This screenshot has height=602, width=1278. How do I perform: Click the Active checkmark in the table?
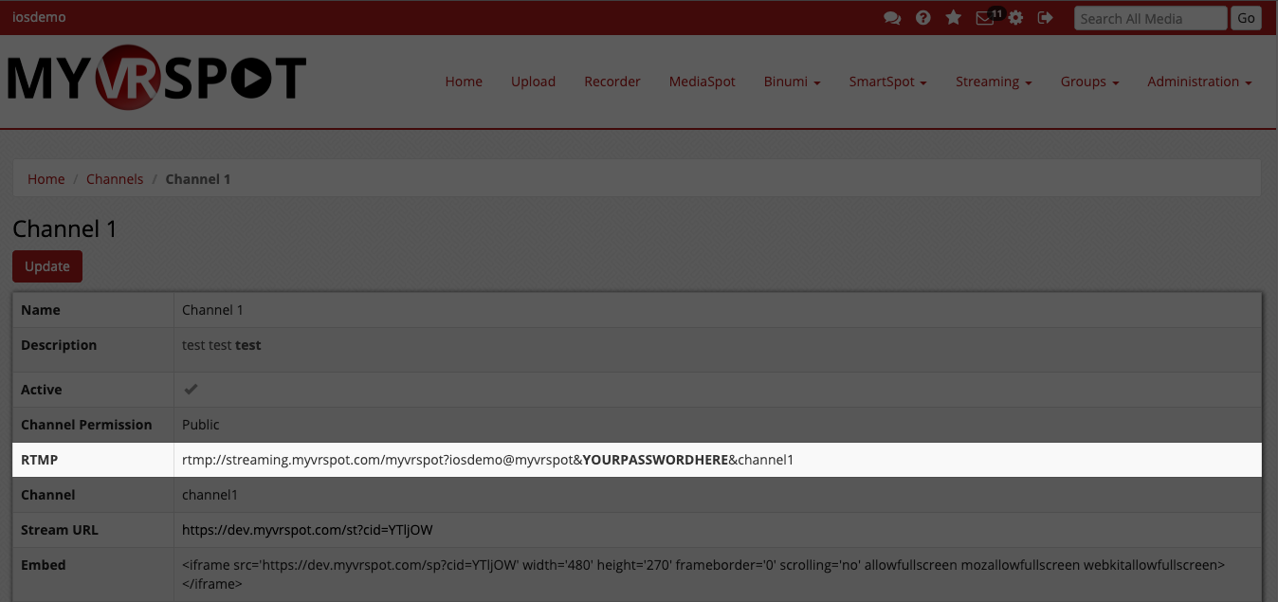[x=191, y=390]
